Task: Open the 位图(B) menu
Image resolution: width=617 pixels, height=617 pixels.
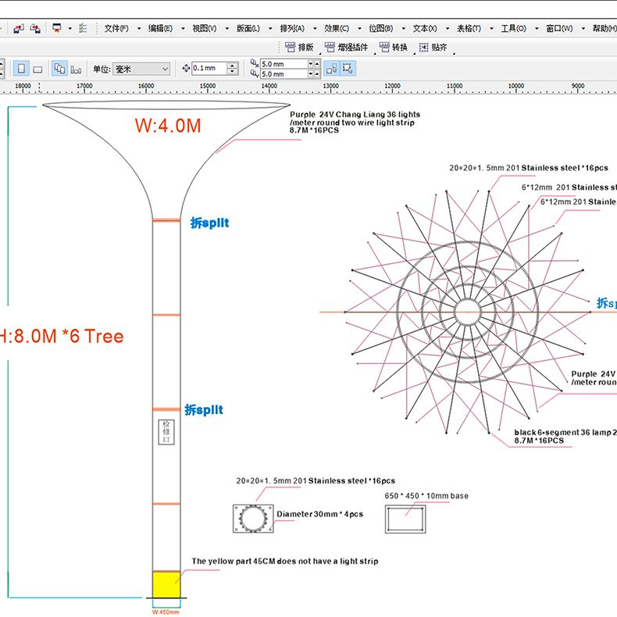Action: pos(381,28)
